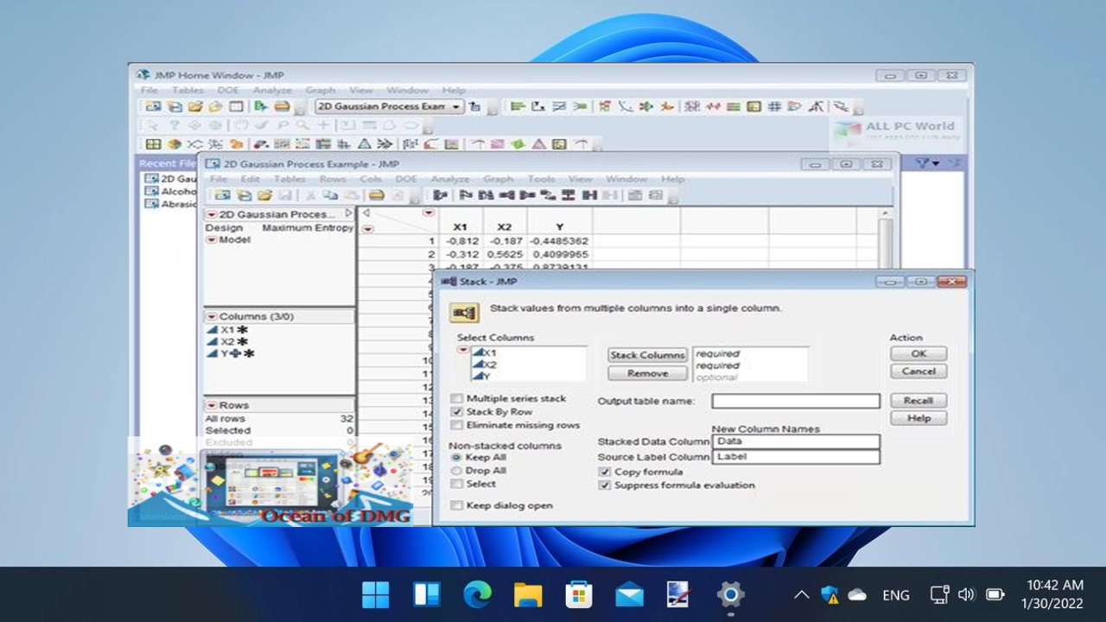This screenshot has height=622, width=1106.
Task: Open the window list dropdown showing 2D Gaussian Process Example
Action: [390, 106]
